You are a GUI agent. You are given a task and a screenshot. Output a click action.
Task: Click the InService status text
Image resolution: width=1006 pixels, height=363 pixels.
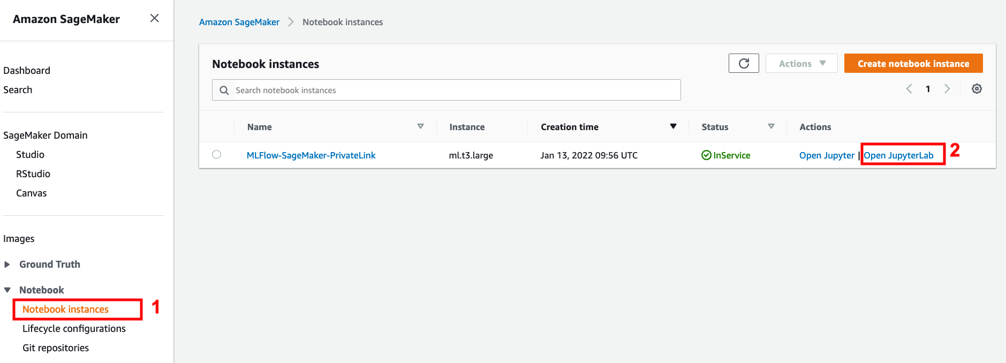(732, 155)
